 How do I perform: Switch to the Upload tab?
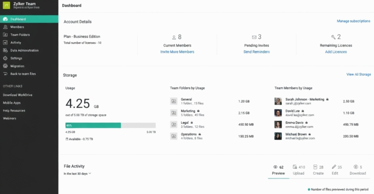coord(298,170)
